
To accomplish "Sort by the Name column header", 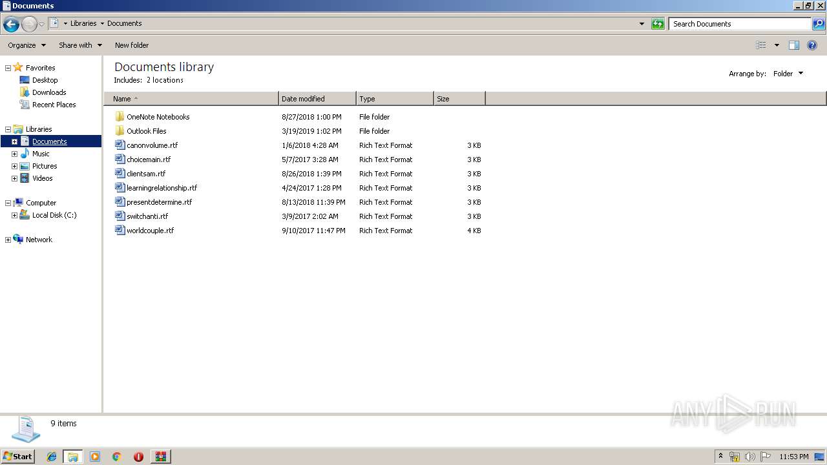I will pos(191,99).
